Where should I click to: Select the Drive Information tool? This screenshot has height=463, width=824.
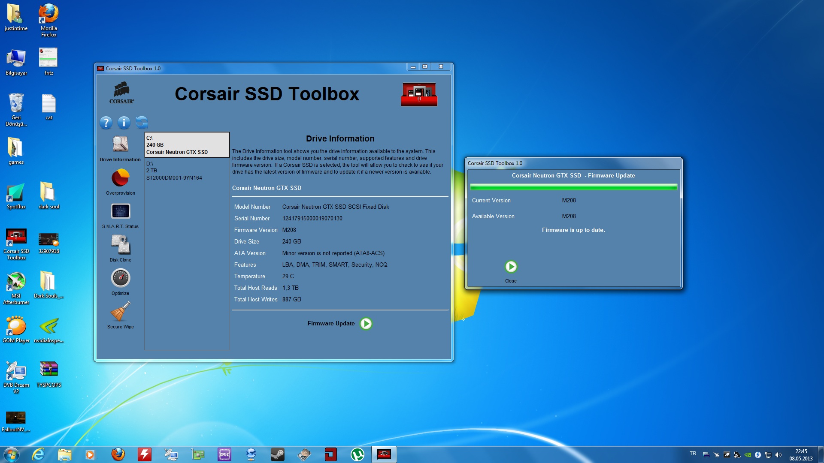click(x=120, y=149)
